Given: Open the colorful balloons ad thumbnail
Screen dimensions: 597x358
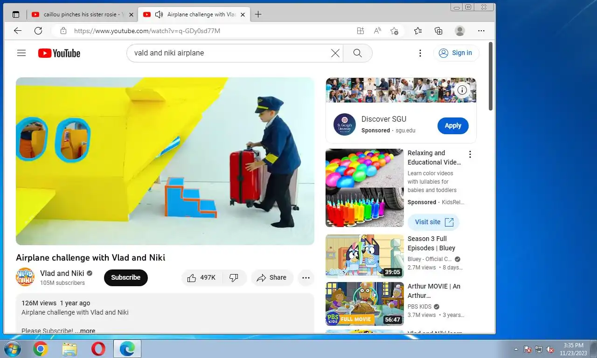Looking at the screenshot, I should tap(365, 188).
